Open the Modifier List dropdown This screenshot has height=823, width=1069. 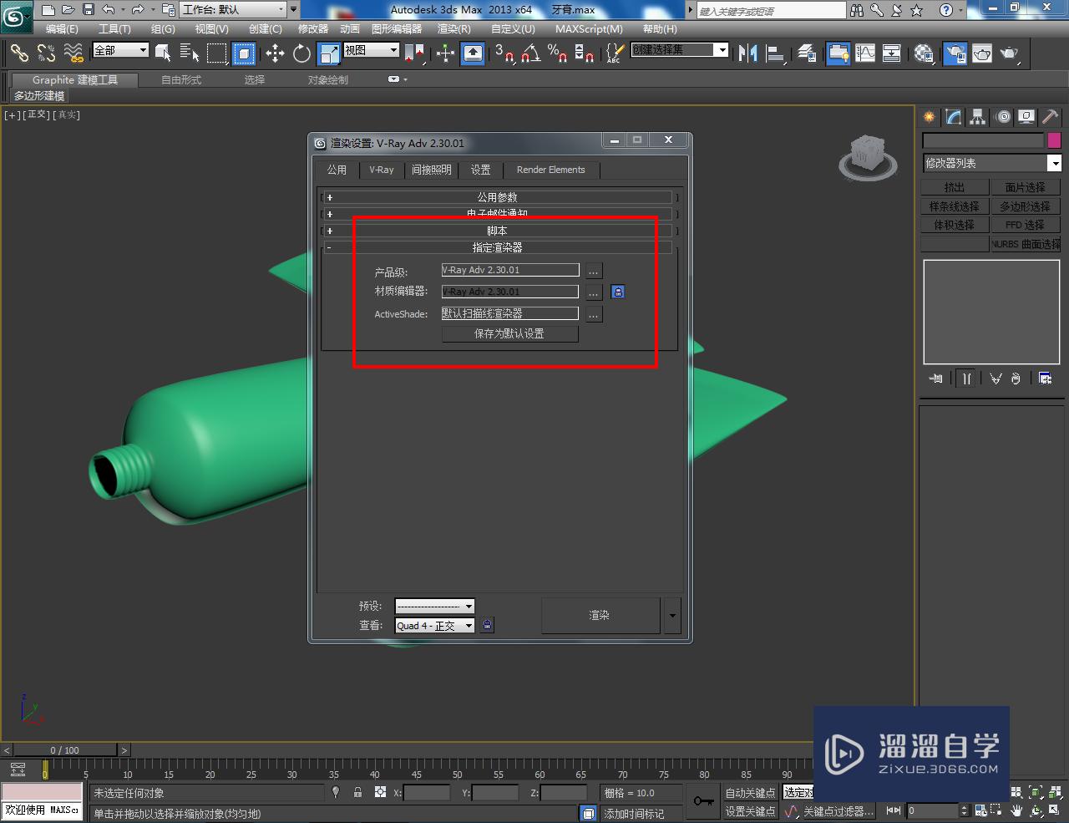991,163
